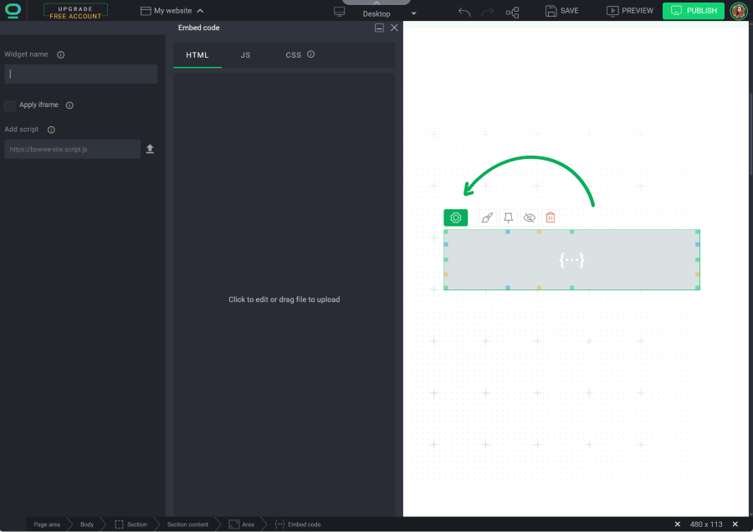Select the embed code widget on canvas

(x=571, y=260)
